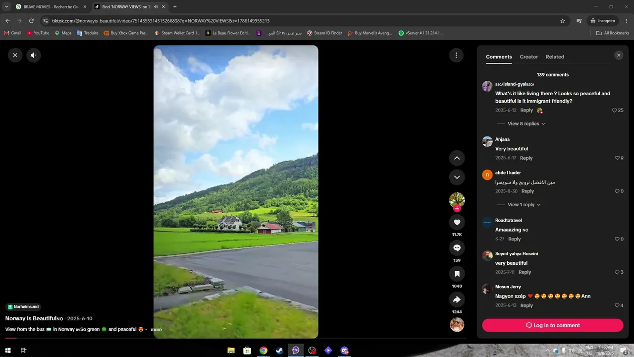Like the video with the heart icon

pyautogui.click(x=457, y=222)
